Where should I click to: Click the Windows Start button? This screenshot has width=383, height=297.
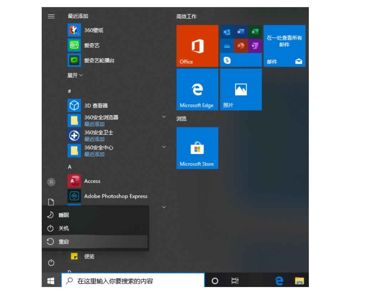pyautogui.click(x=51, y=281)
